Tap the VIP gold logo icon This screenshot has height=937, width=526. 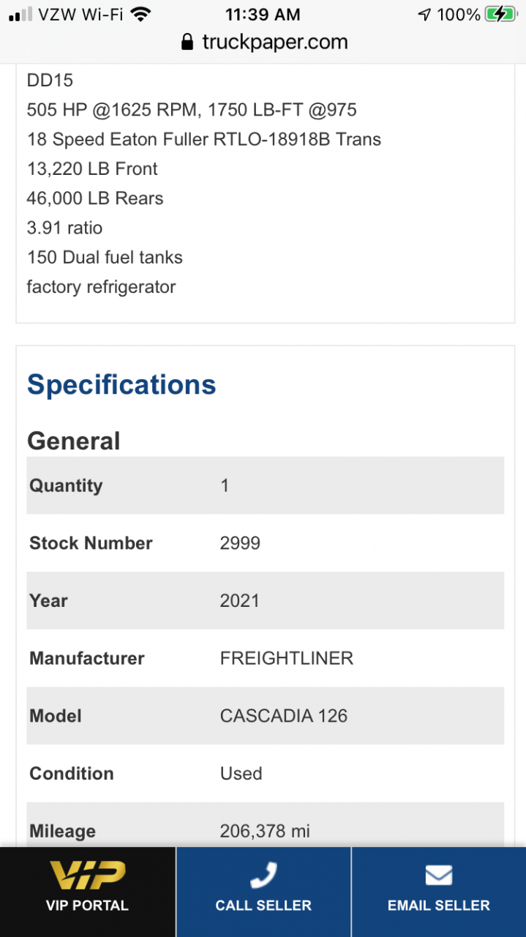[87, 876]
